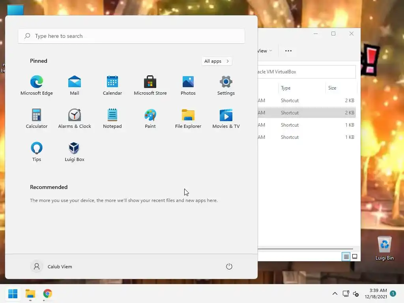Launch the Photos app

(188, 86)
